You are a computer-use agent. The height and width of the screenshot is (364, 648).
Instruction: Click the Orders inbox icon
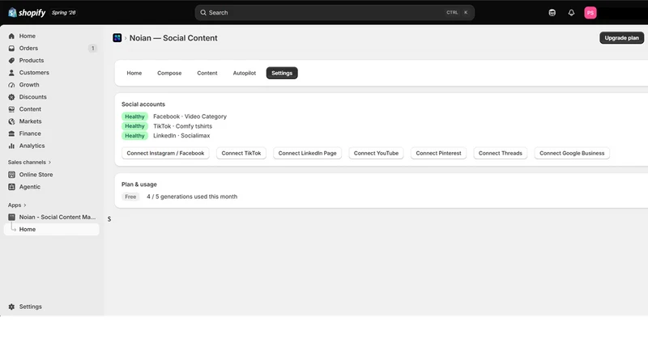(x=11, y=49)
